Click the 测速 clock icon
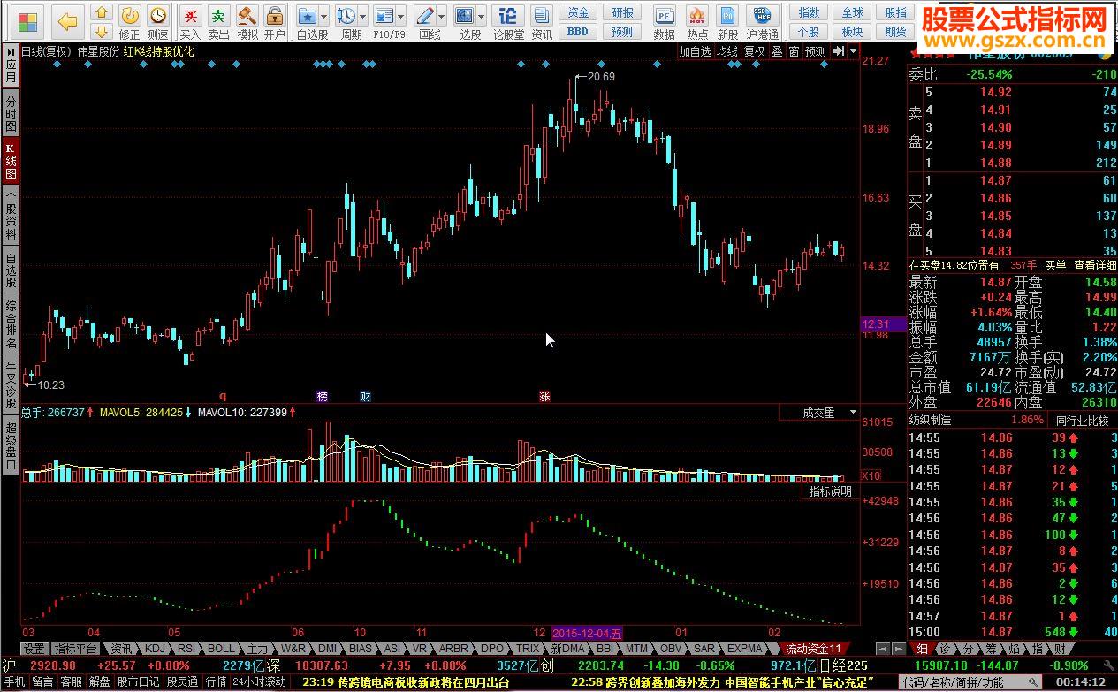1118x692 pixels. (157, 21)
